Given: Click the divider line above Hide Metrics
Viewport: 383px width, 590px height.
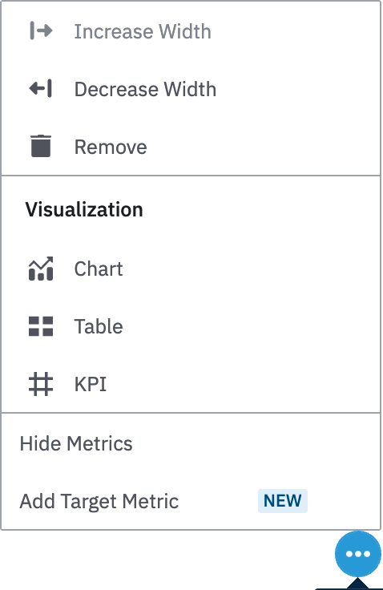Looking at the screenshot, I should coord(191,413).
